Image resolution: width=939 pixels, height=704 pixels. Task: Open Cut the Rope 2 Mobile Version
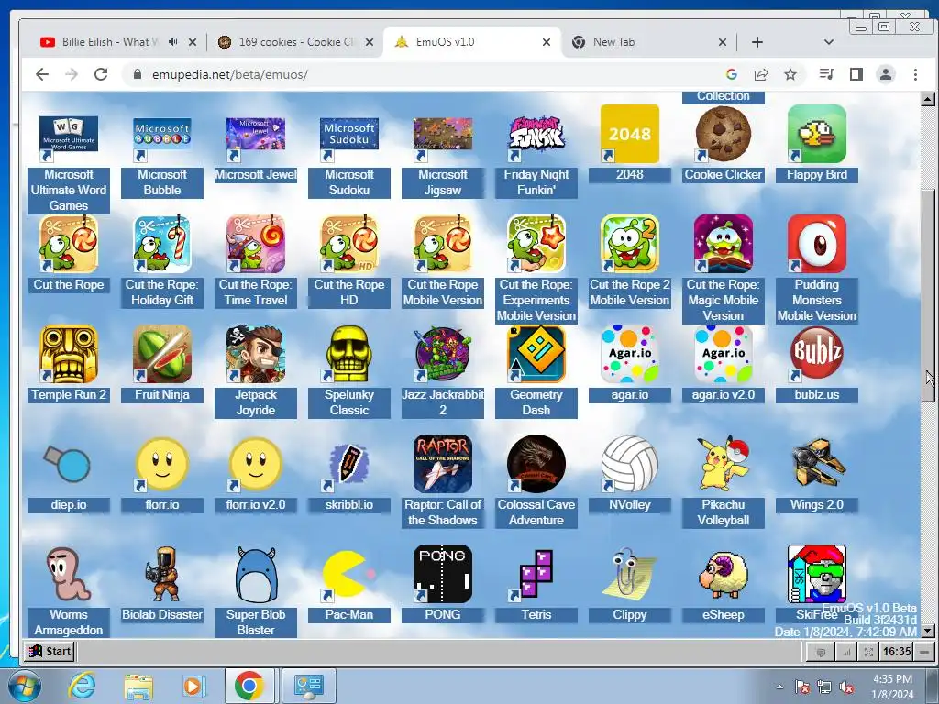(x=629, y=244)
